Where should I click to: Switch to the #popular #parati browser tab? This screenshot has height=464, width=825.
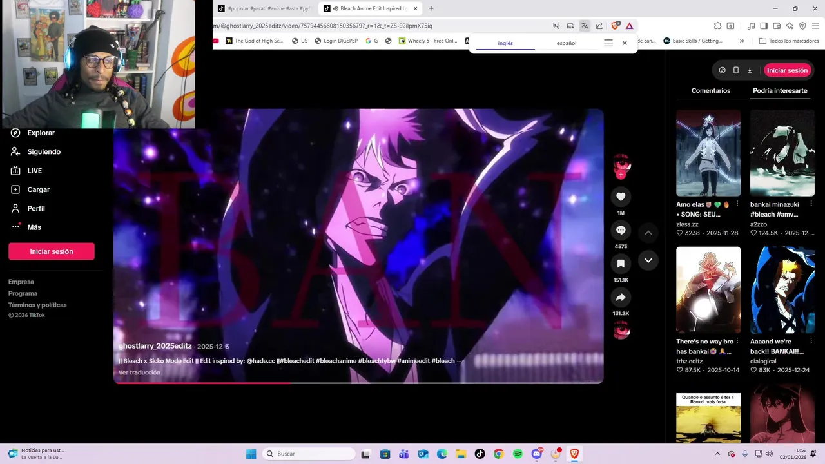tap(264, 9)
